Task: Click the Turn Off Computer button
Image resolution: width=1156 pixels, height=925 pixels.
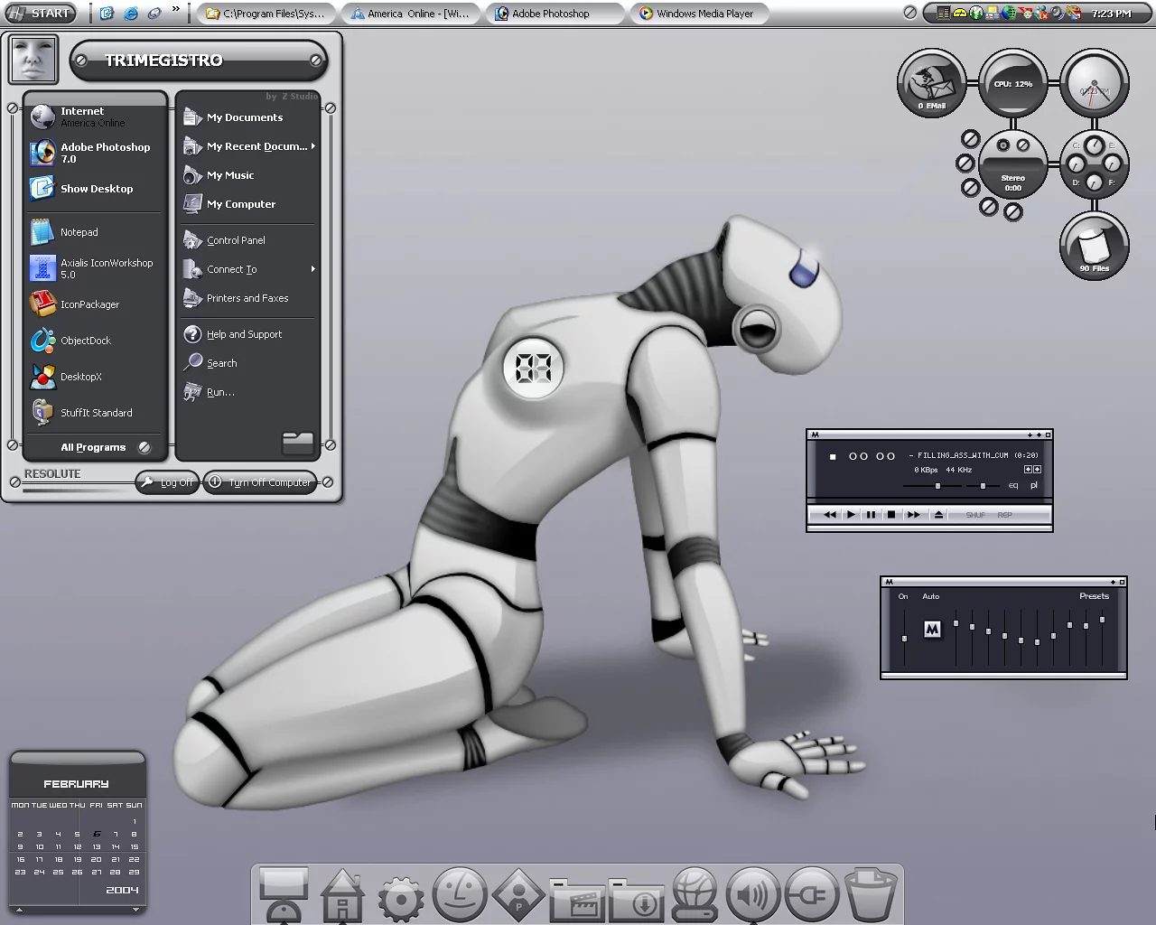Action: coord(261,482)
